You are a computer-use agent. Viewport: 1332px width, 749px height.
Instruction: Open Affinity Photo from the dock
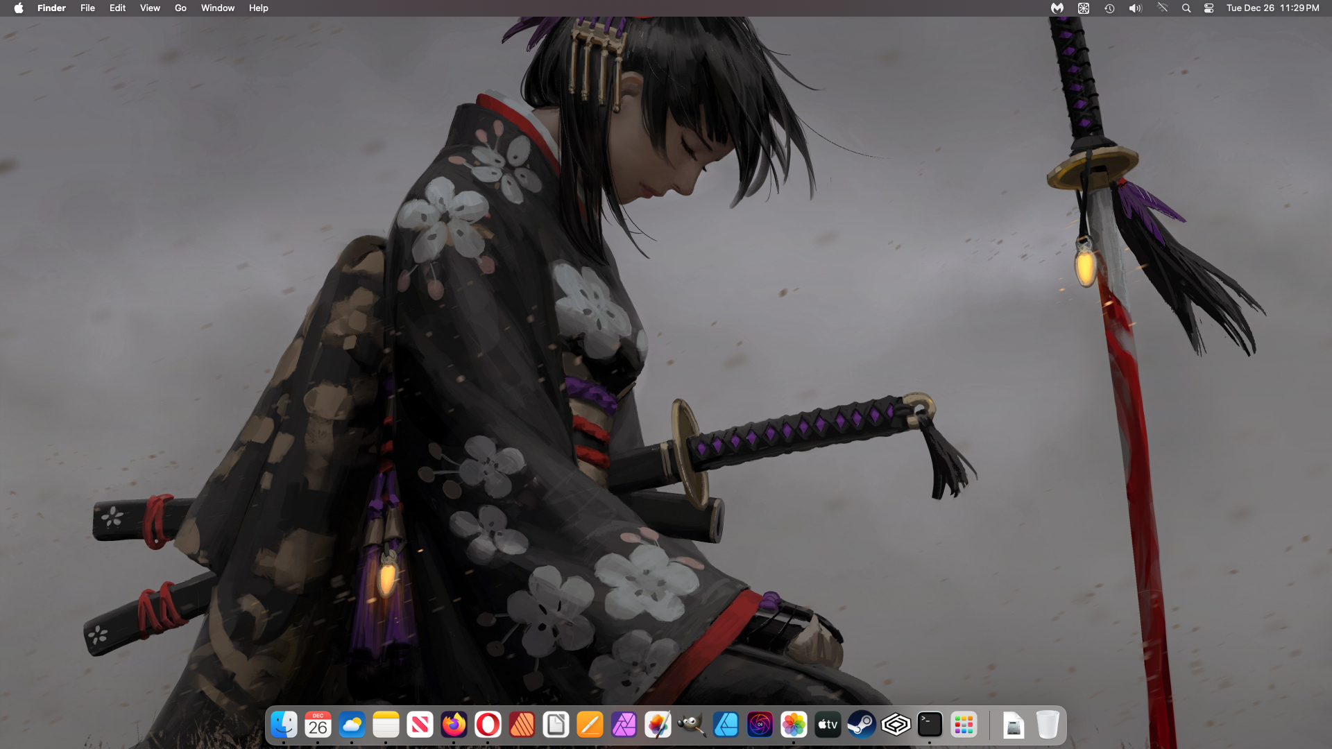624,725
